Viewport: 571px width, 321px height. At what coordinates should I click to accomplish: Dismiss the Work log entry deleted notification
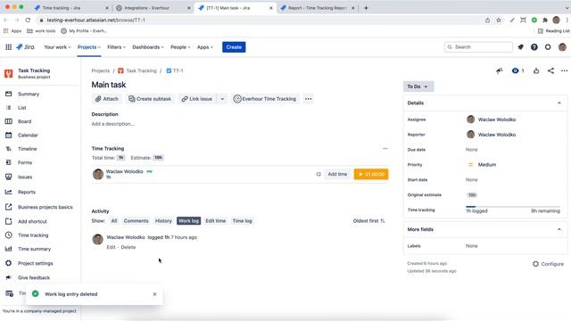154,294
